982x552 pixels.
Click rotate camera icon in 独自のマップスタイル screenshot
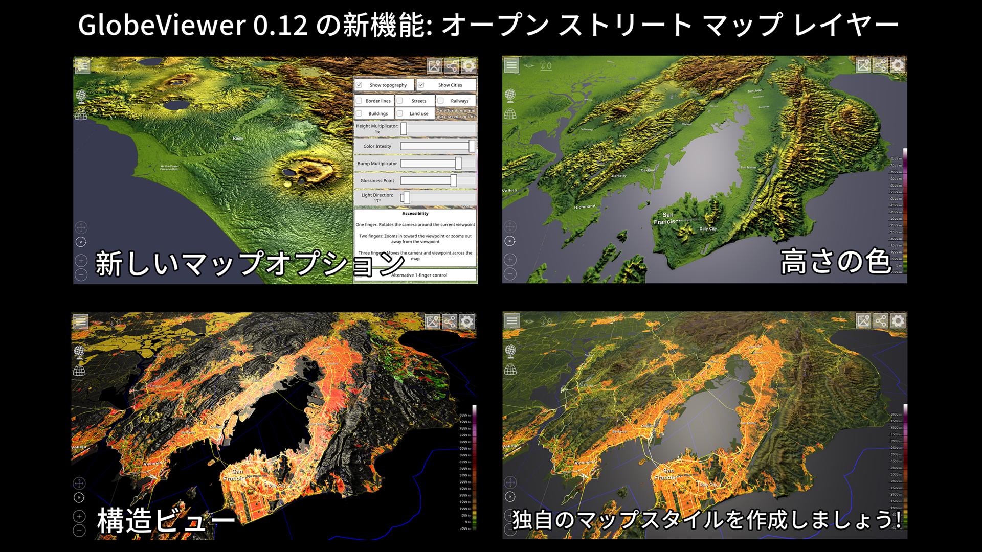(510, 497)
